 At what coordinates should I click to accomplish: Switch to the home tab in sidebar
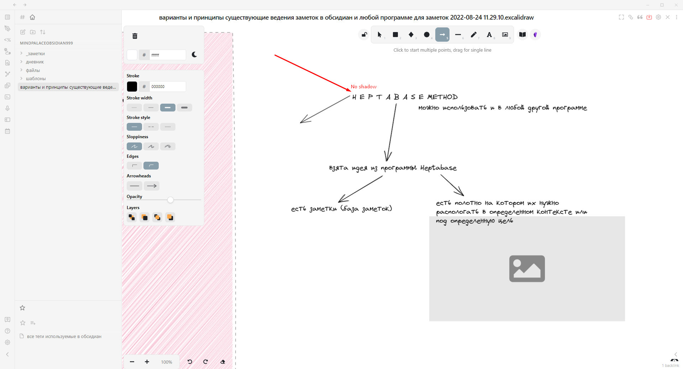32,17
